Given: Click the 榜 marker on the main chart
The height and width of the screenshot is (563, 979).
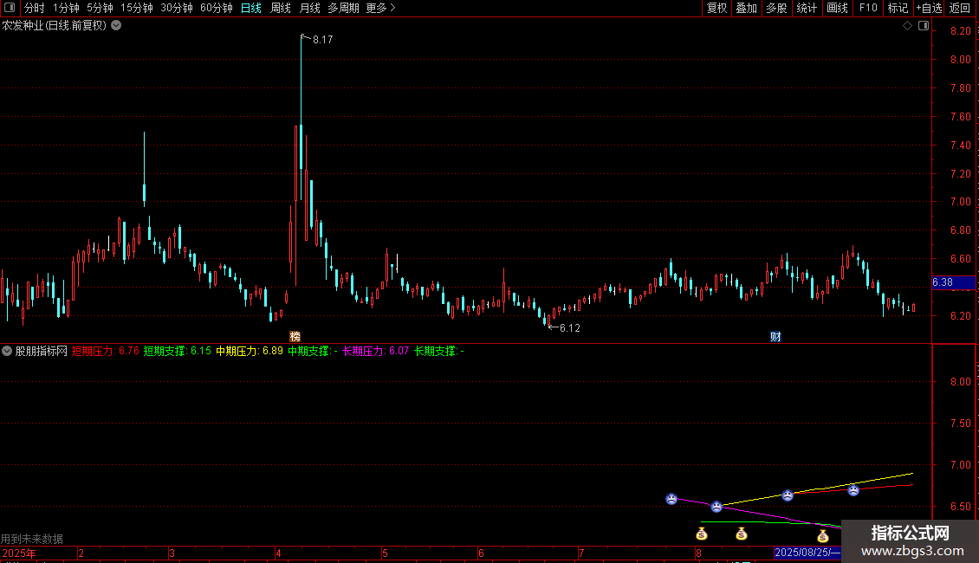Looking at the screenshot, I should 295,336.
